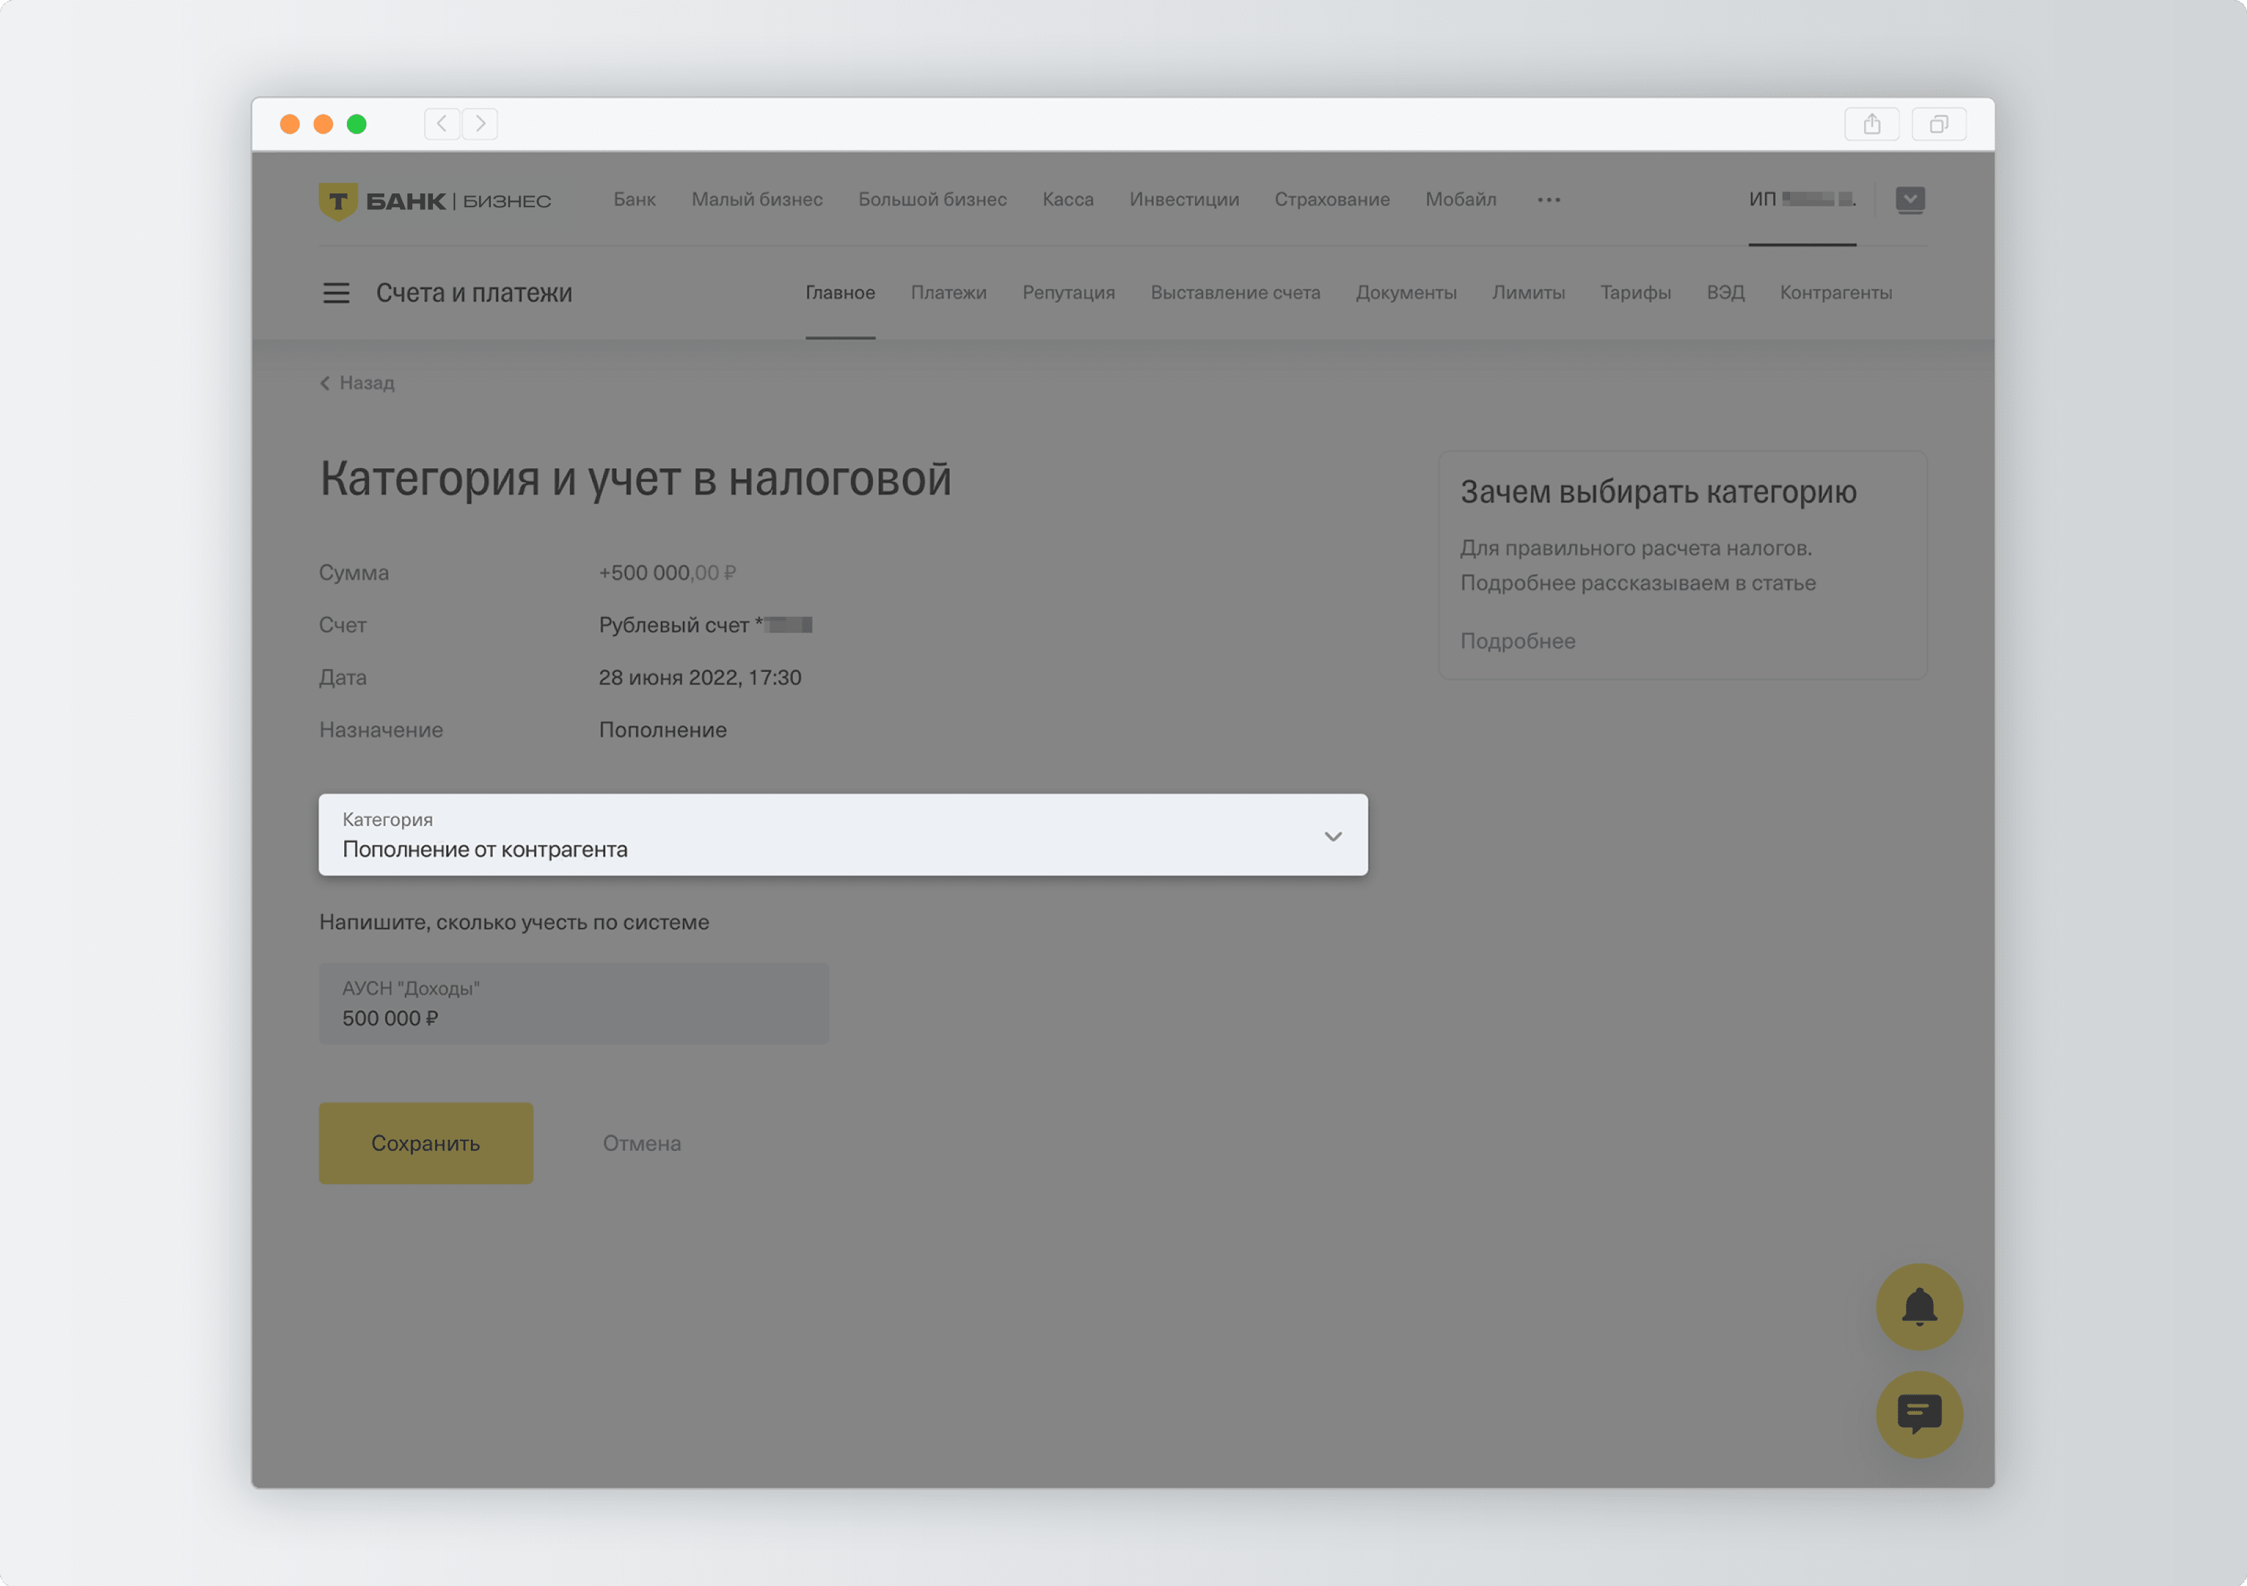Screen dimensions: 2247x1586
Task: Expand the account dropdown arrow next to ИП
Action: pyautogui.click(x=1910, y=200)
